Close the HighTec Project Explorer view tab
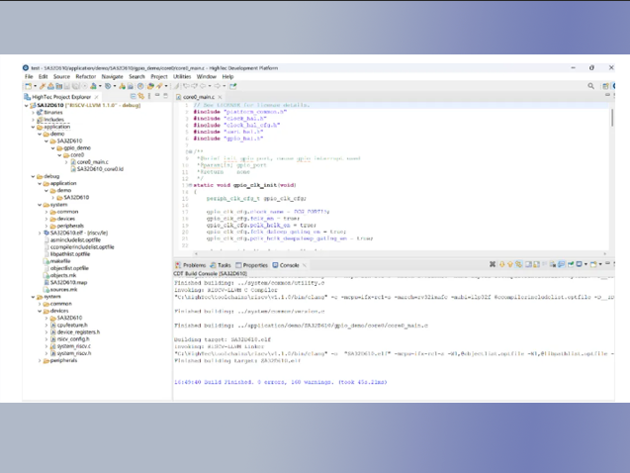630x473 pixels. (97, 97)
